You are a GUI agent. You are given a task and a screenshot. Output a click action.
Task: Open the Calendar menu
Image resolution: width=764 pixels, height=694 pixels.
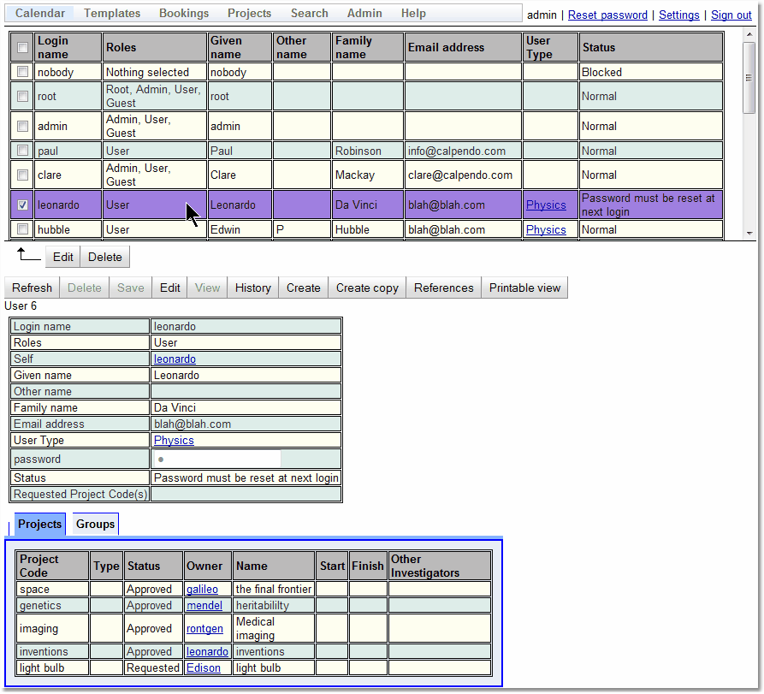(40, 14)
